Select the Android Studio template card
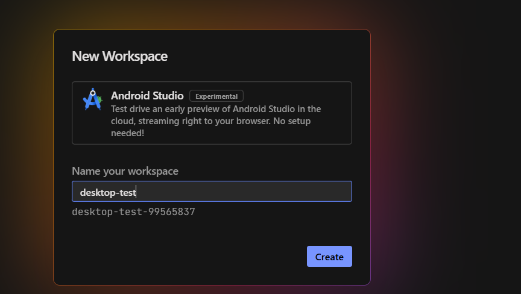521x294 pixels. 212,113
